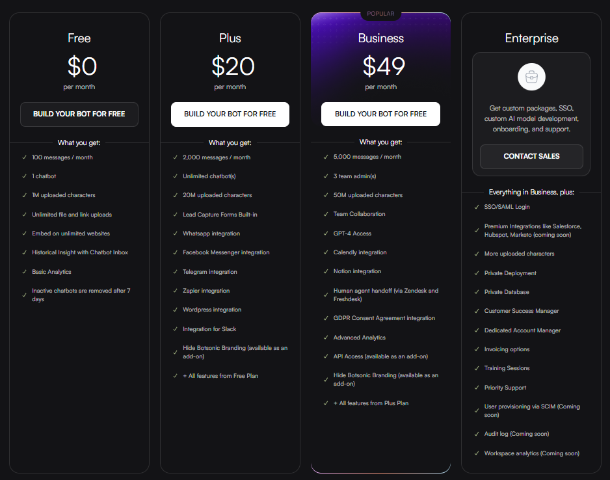Screen dimensions: 610x480
Task: Click BUILD YOUR BOT FOR FREE under the Free plan
Action: click(79, 114)
